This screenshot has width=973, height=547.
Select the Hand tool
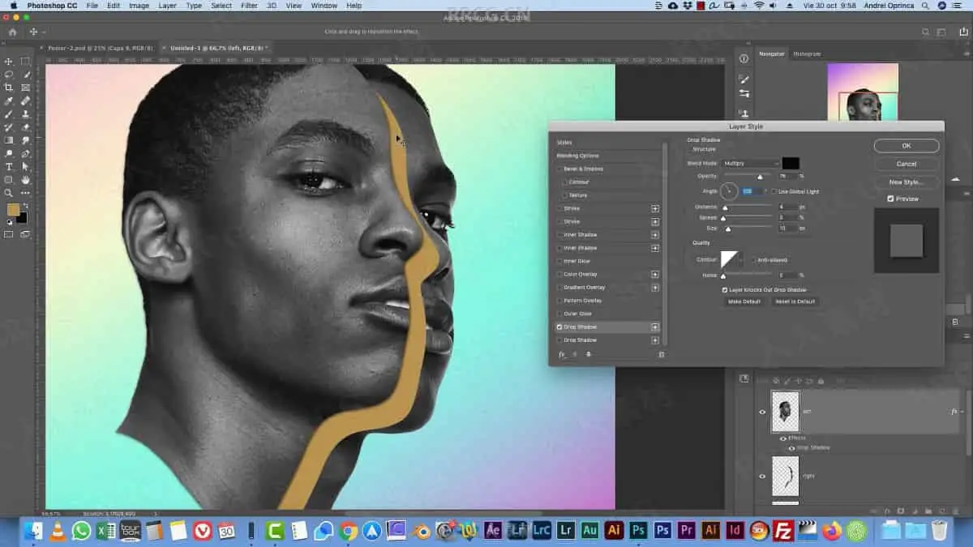tap(25, 179)
